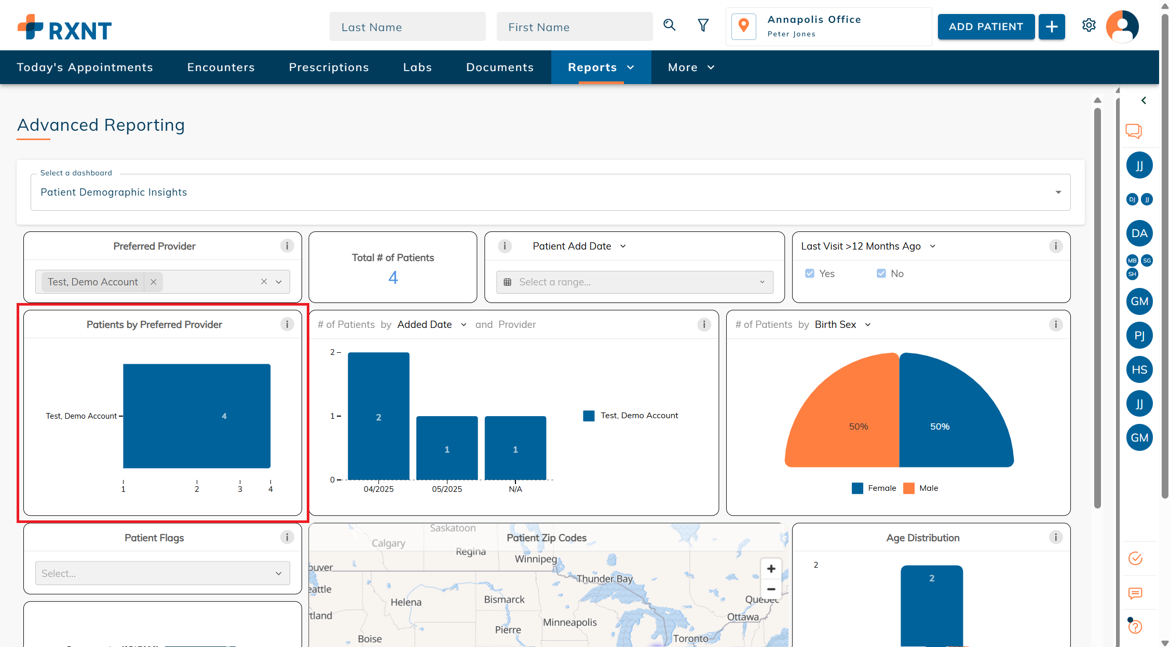Screen dimensions: 1170x647
Task: Uncheck the No checkbox under Last Visit
Action: 881,273
